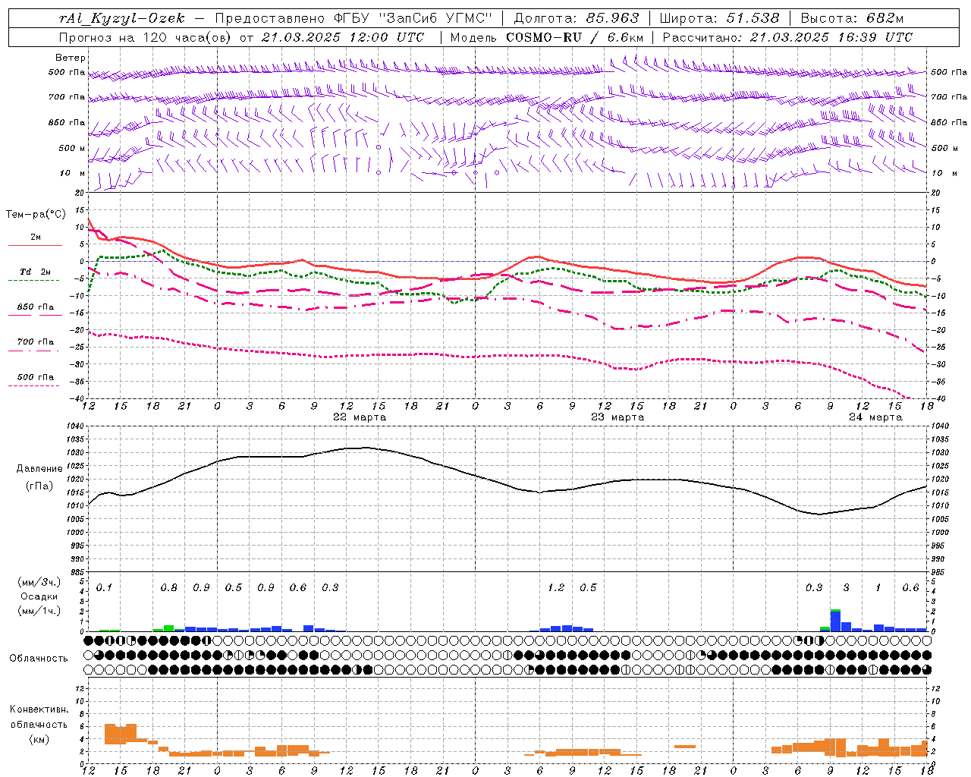Click the (км) unit under convective cloudiness

[39, 739]
